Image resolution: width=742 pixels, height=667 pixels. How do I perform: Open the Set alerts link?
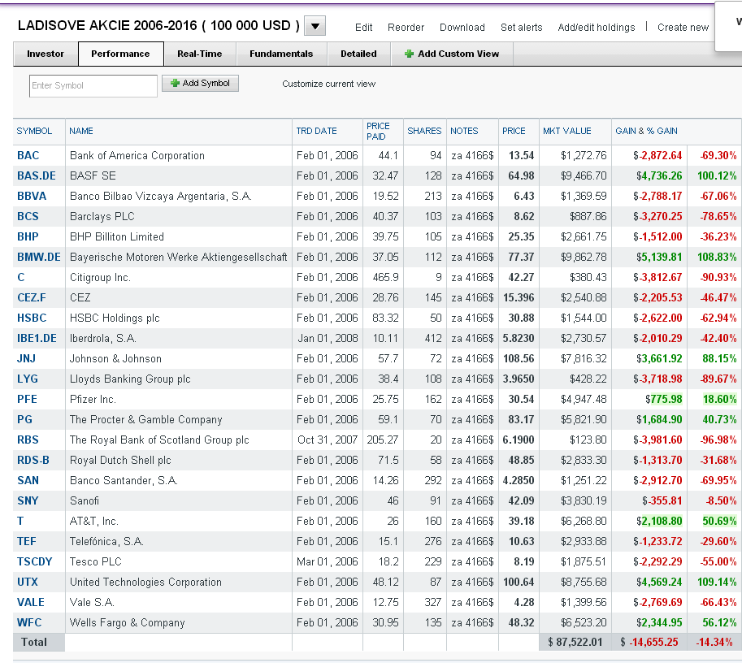522,28
